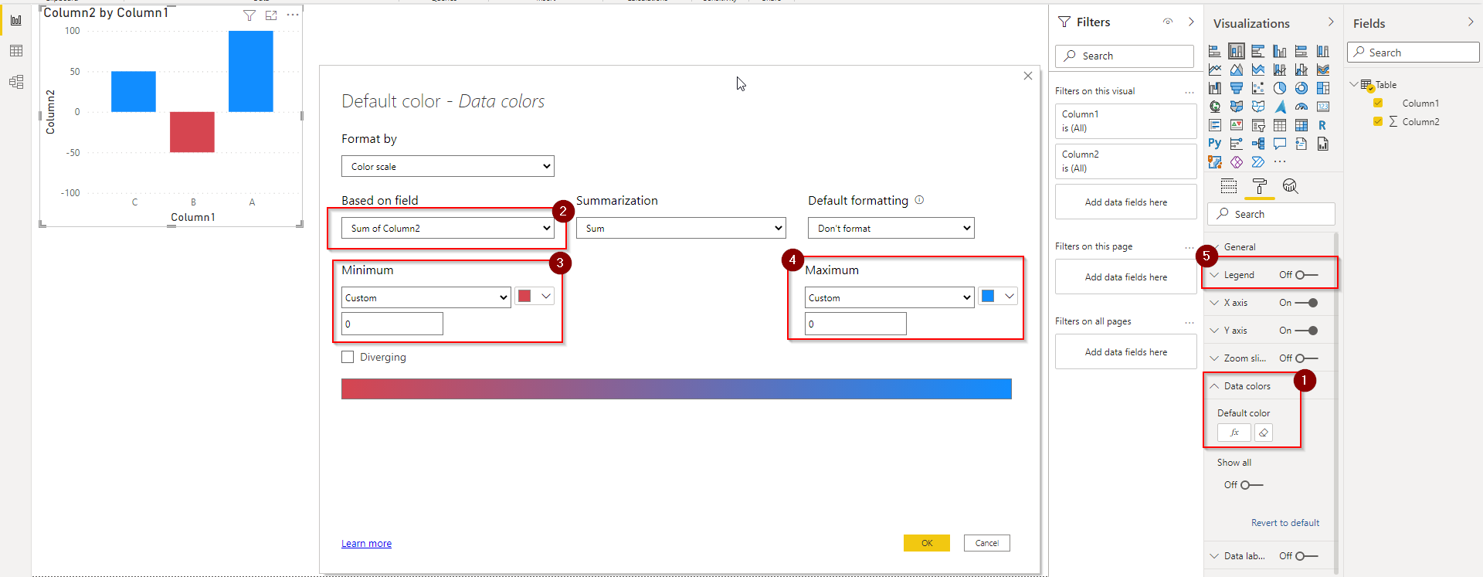This screenshot has width=1483, height=577.
Task: Pick the scatter chart visualization
Action: point(1258,88)
